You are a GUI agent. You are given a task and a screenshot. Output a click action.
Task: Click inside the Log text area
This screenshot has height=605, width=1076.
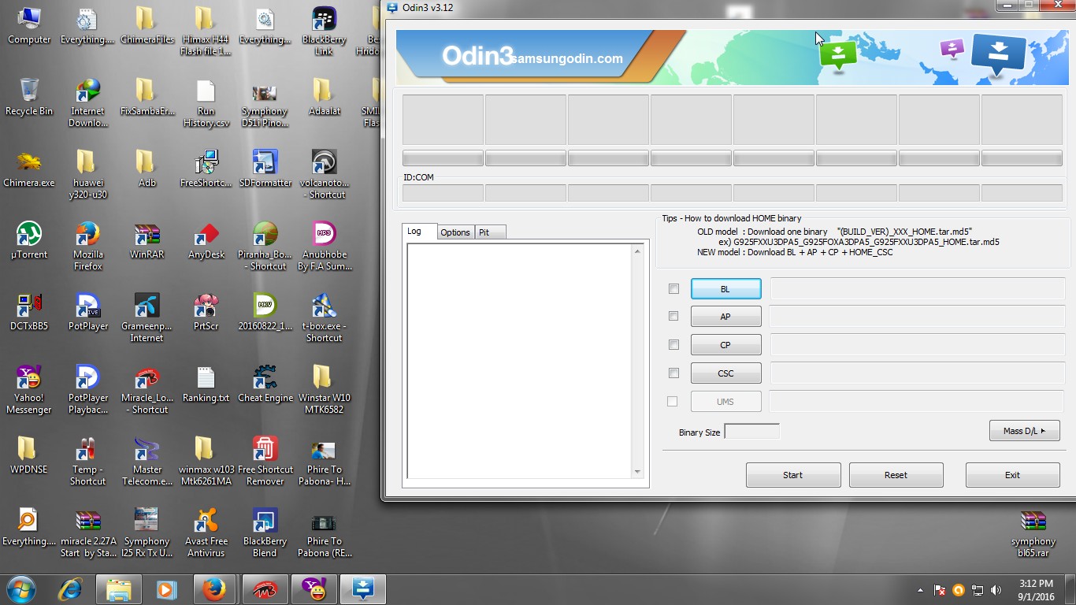(520, 362)
